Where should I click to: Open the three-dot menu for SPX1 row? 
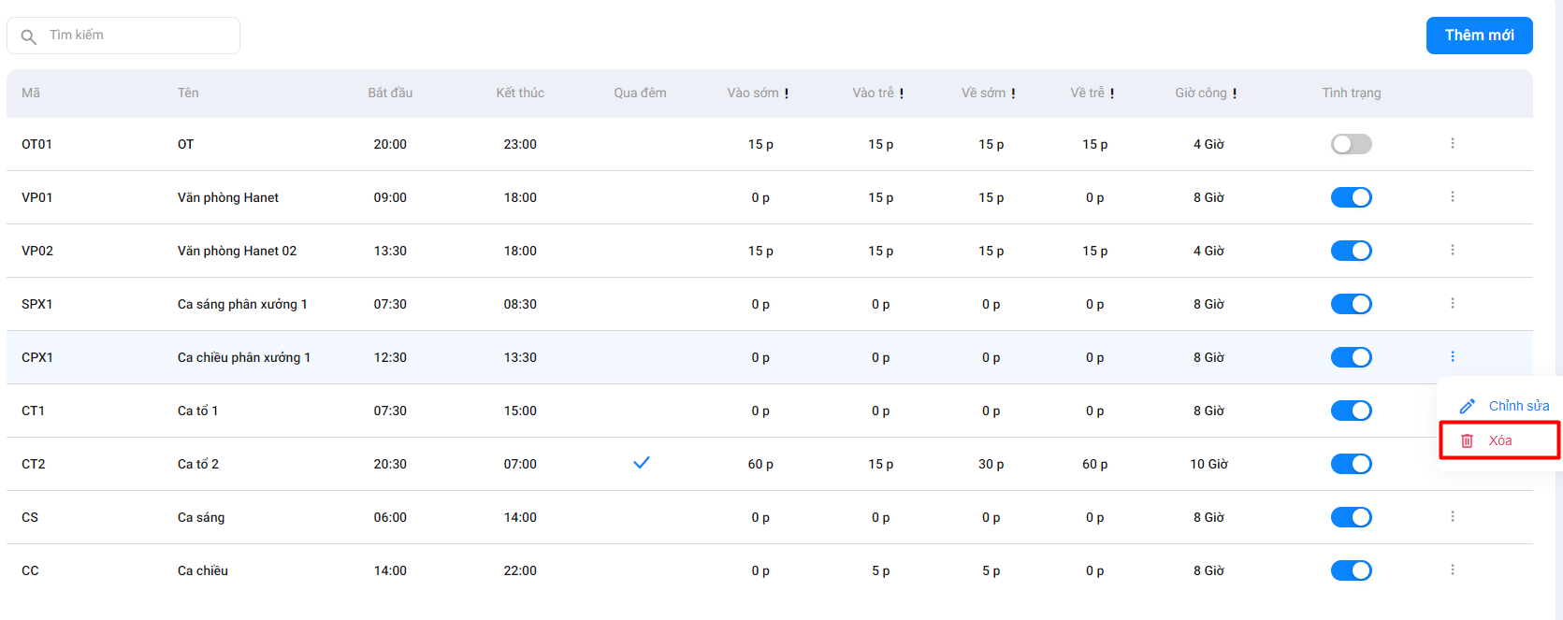(x=1452, y=303)
